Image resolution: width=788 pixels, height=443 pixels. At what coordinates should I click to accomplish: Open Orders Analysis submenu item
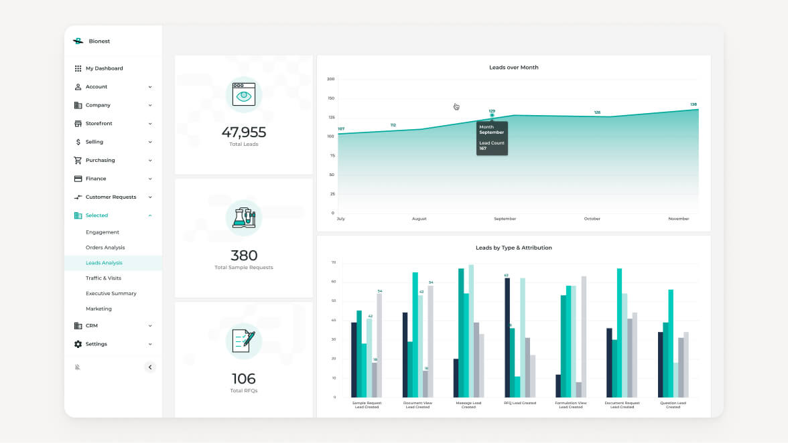pyautogui.click(x=105, y=248)
